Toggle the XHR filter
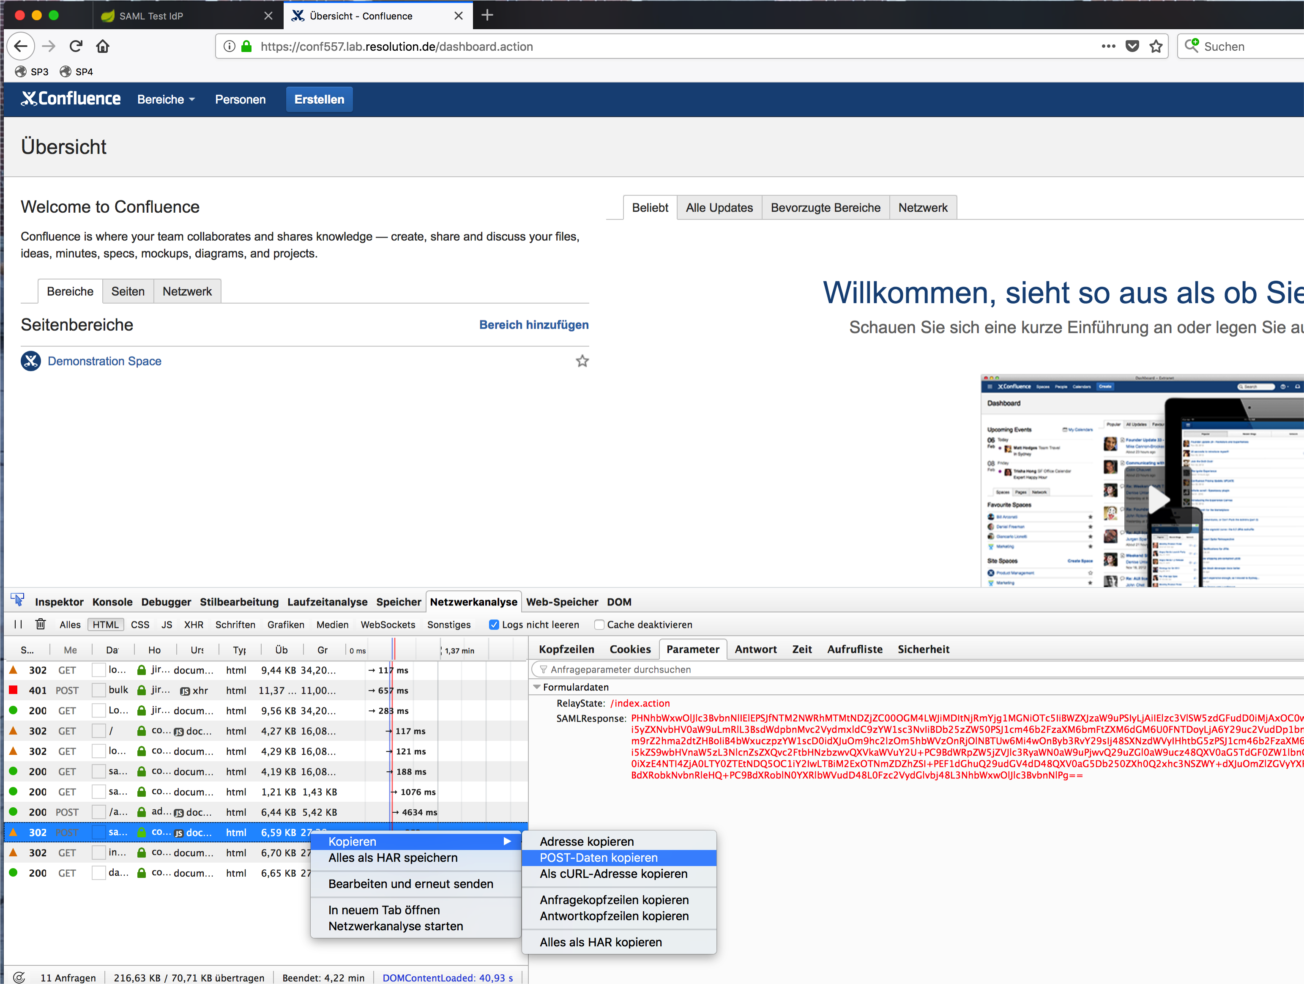This screenshot has width=1304, height=984. tap(193, 625)
